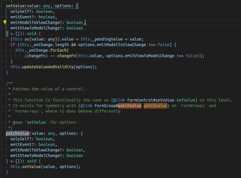Click 'control.' in the Patches comment line
This screenshot has width=241, height=178.
click(76, 89)
